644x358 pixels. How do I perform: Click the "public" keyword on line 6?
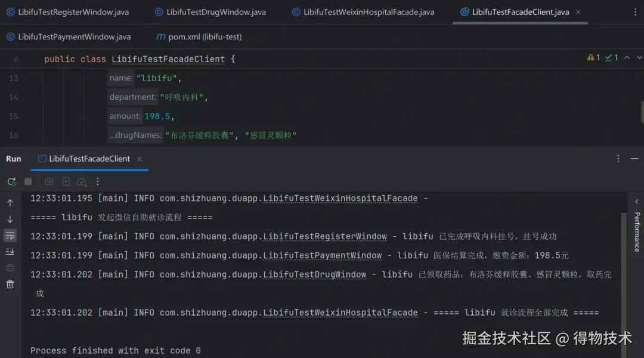pyautogui.click(x=60, y=59)
